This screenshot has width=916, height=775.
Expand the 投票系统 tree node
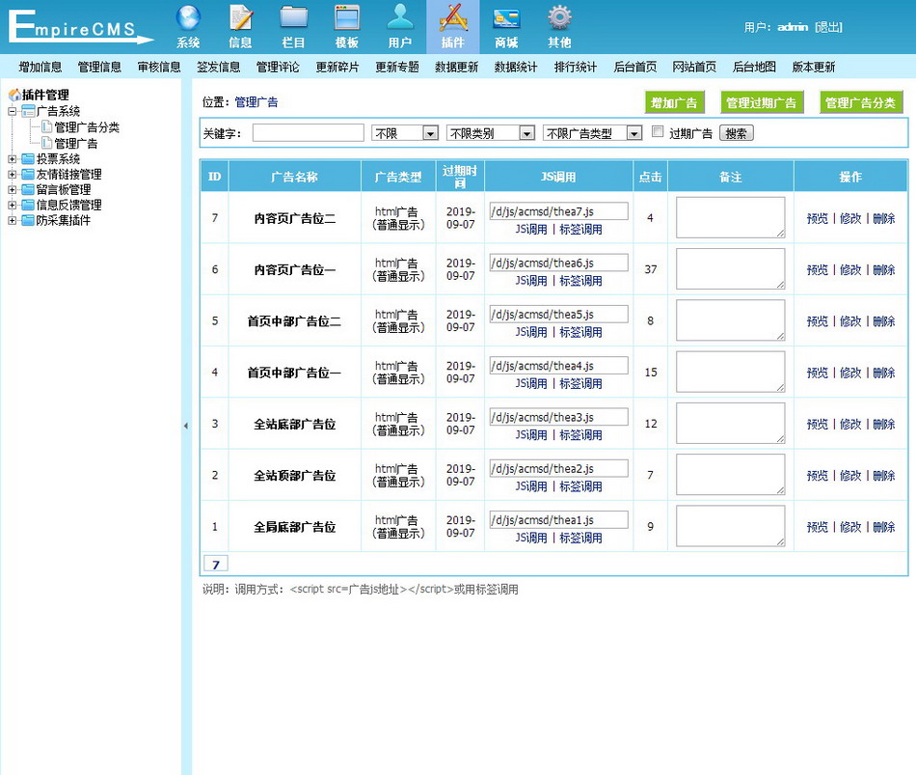12,159
